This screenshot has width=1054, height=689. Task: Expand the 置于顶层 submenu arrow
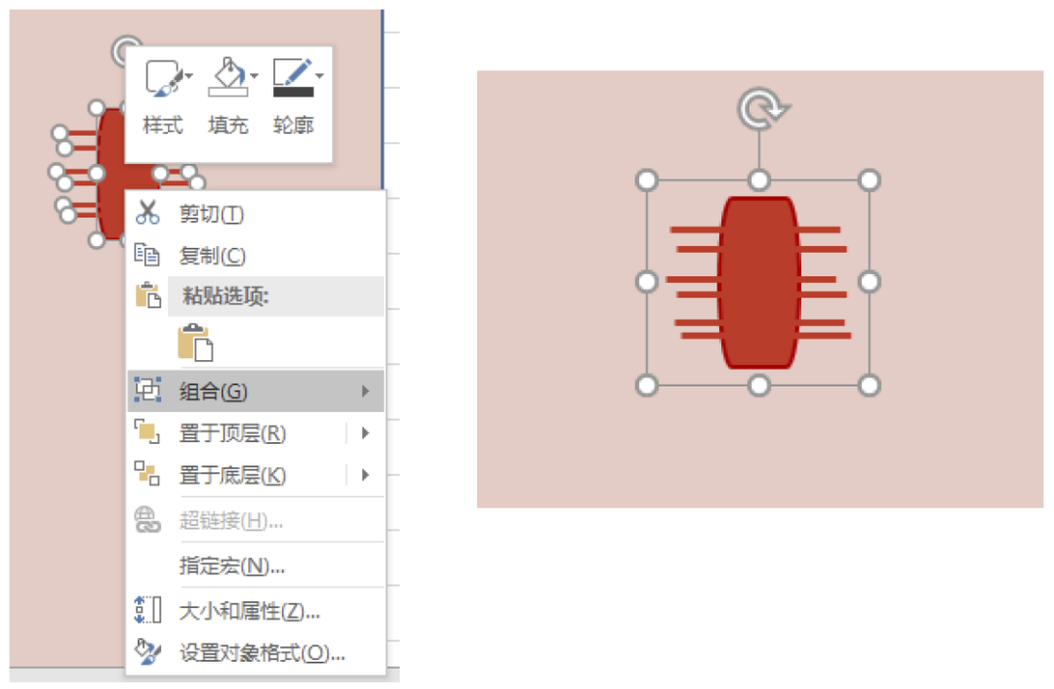365,433
